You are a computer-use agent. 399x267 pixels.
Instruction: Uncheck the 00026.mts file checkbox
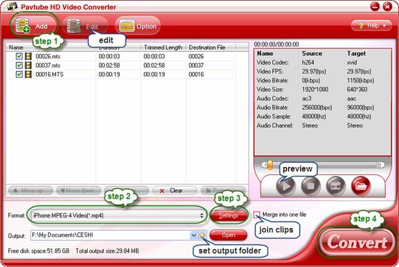click(19, 57)
